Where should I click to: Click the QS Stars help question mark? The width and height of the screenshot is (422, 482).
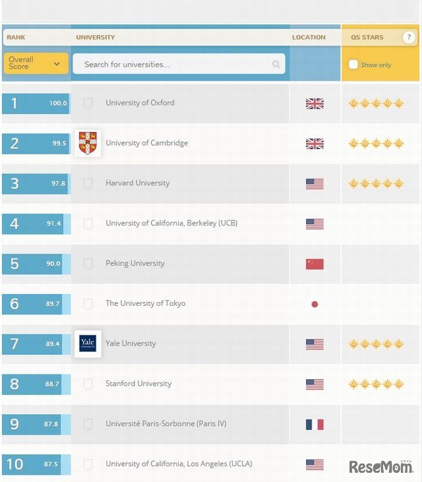point(409,38)
